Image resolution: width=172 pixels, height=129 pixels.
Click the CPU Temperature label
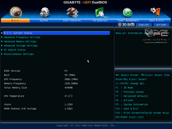coord(14,96)
